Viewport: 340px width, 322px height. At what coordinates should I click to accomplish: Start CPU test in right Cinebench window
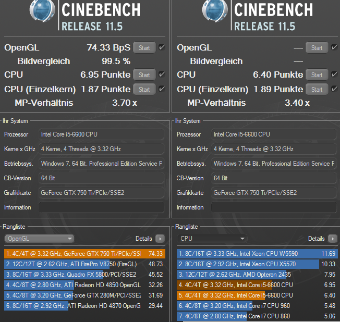317,75
